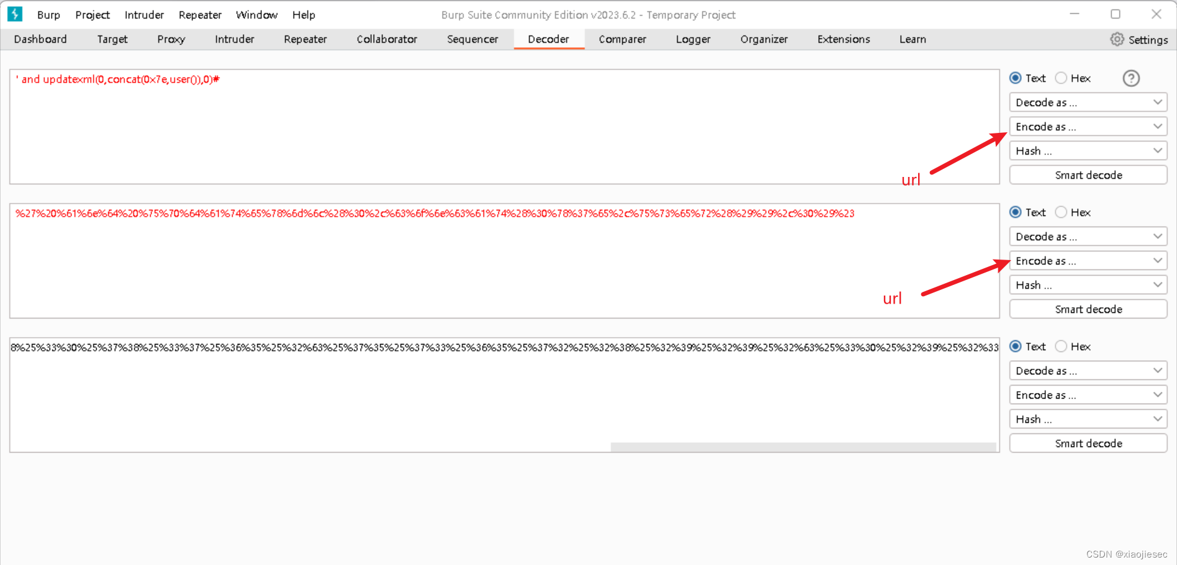The height and width of the screenshot is (565, 1177).
Task: Open the Proxy tab
Action: [x=171, y=39]
